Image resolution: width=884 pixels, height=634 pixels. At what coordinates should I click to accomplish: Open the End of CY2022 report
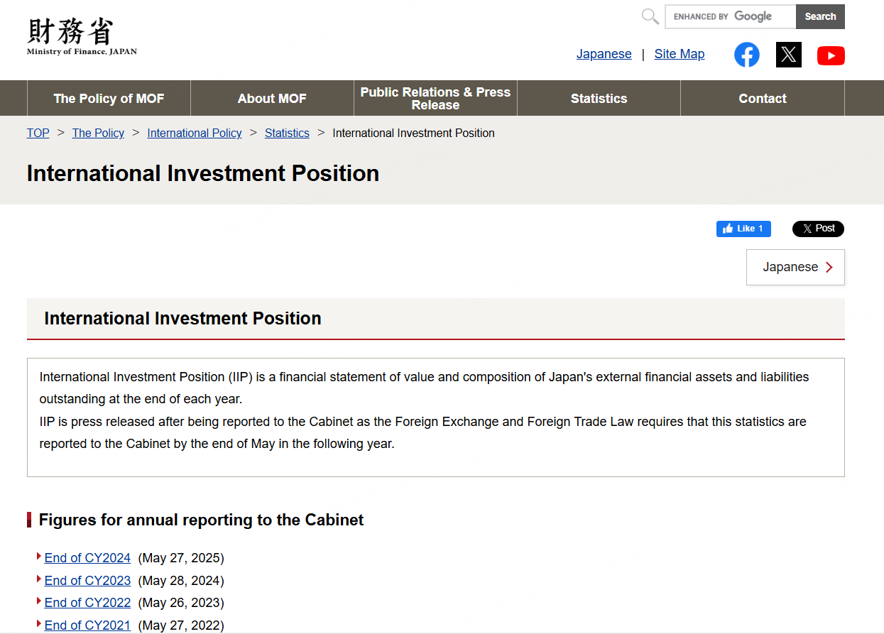pyautogui.click(x=87, y=603)
